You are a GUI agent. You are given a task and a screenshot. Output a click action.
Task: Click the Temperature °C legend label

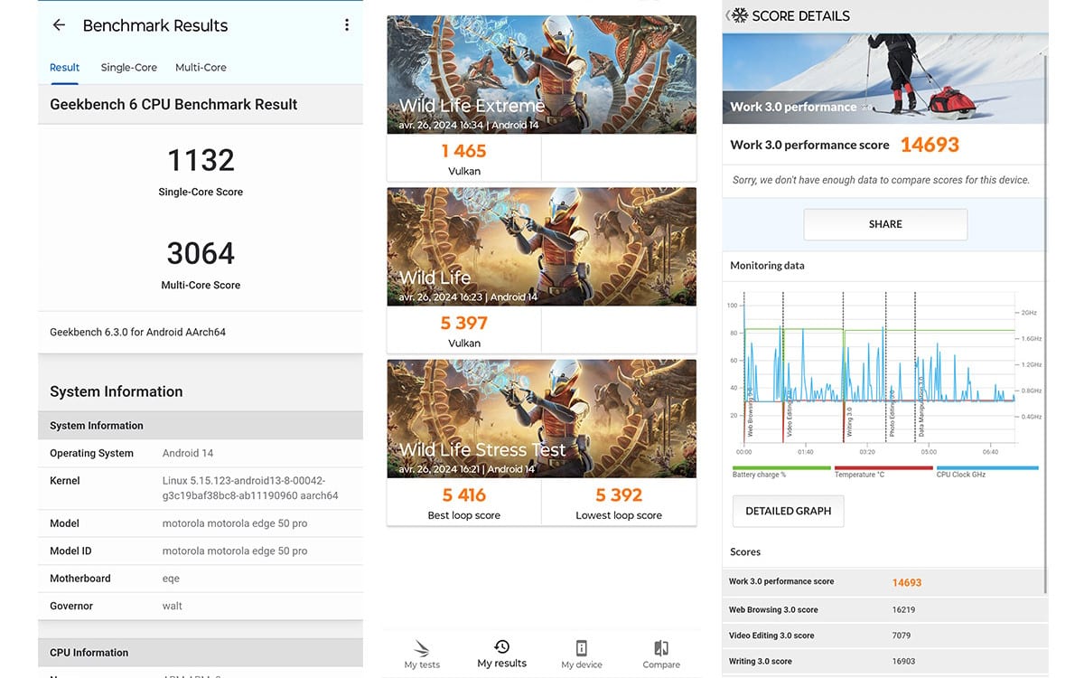[x=860, y=475]
